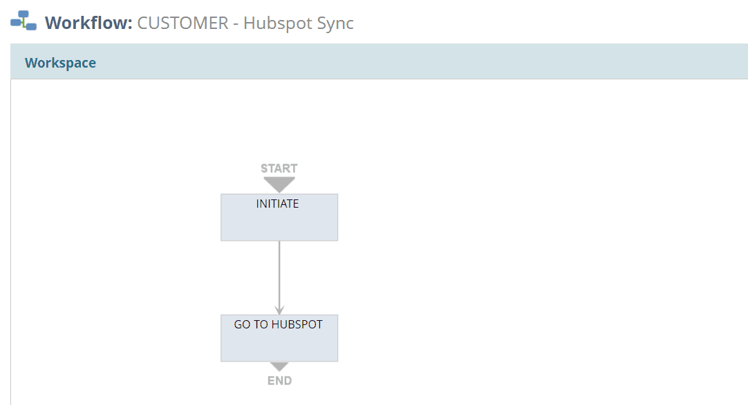
Task: Select the END label below GO TO HUBSPOT
Action: (x=279, y=381)
